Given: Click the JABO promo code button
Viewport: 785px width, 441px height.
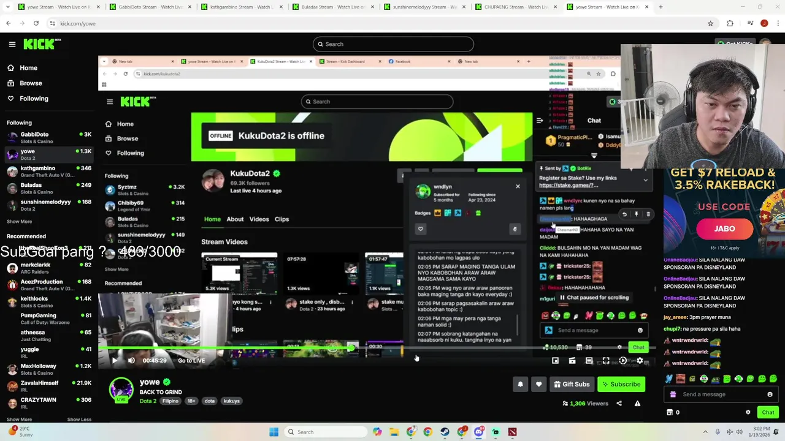Looking at the screenshot, I should (x=724, y=229).
